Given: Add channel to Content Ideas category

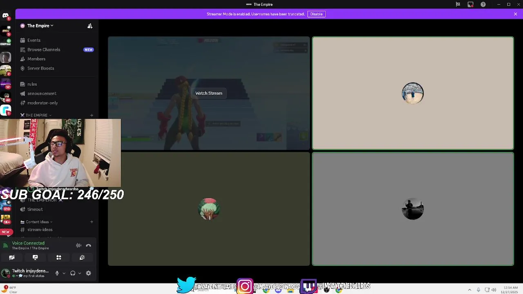Looking at the screenshot, I should tap(92, 222).
